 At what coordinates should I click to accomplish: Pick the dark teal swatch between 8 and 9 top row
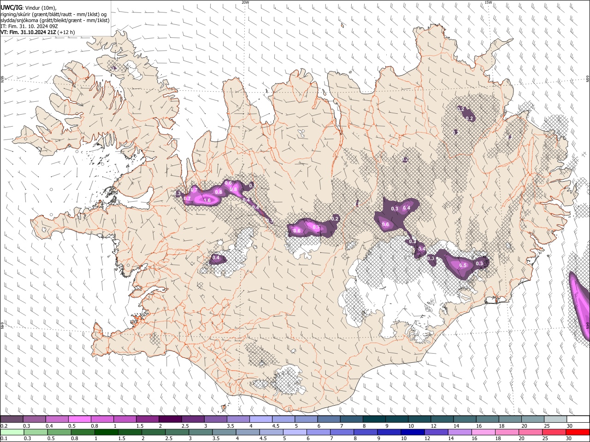(374, 419)
